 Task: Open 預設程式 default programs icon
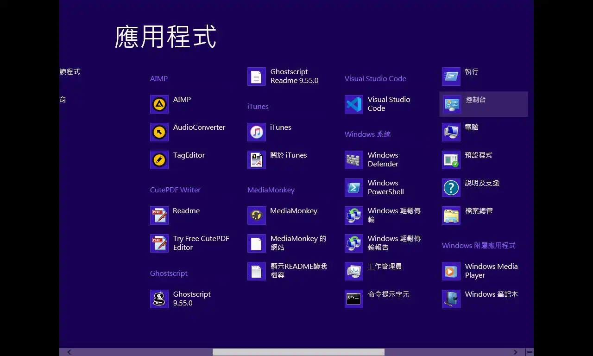[451, 160]
